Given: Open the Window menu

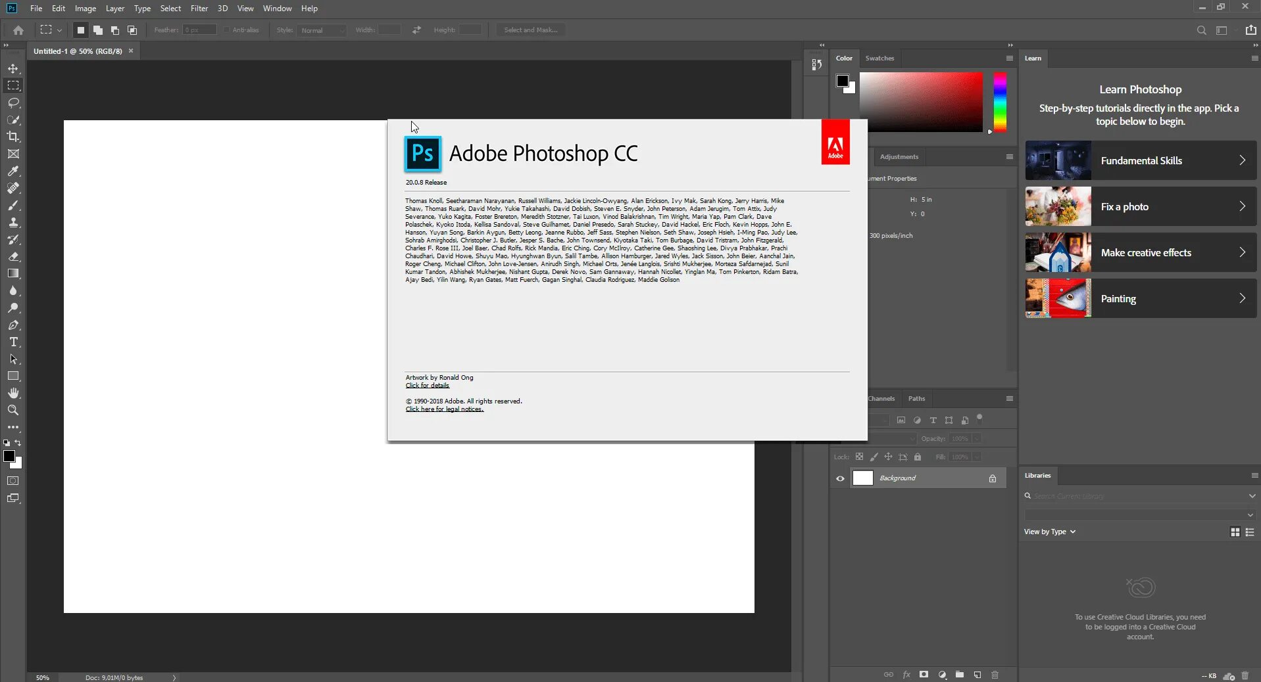Looking at the screenshot, I should pos(277,9).
